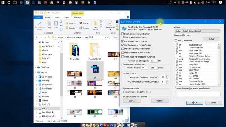
Task: Open 3D Objects in the navigation pane
Action: pos(47,77)
